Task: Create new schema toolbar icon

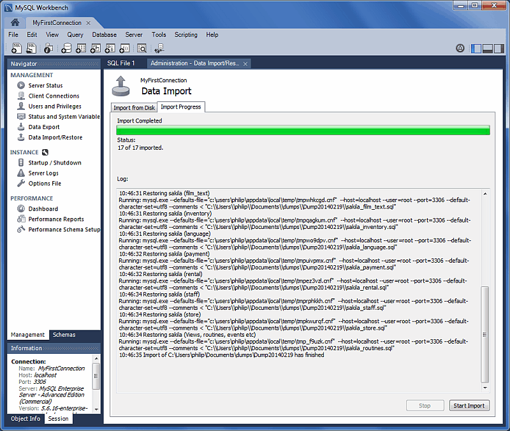Action: tap(66, 48)
